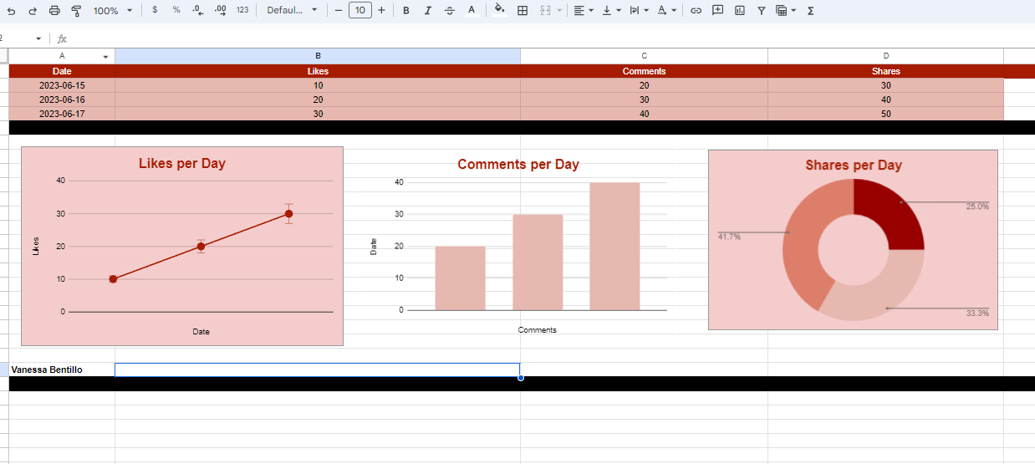Increase decimal places

(220, 10)
